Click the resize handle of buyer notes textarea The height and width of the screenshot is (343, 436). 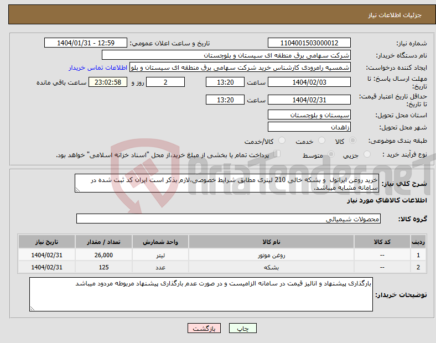pos(32,309)
